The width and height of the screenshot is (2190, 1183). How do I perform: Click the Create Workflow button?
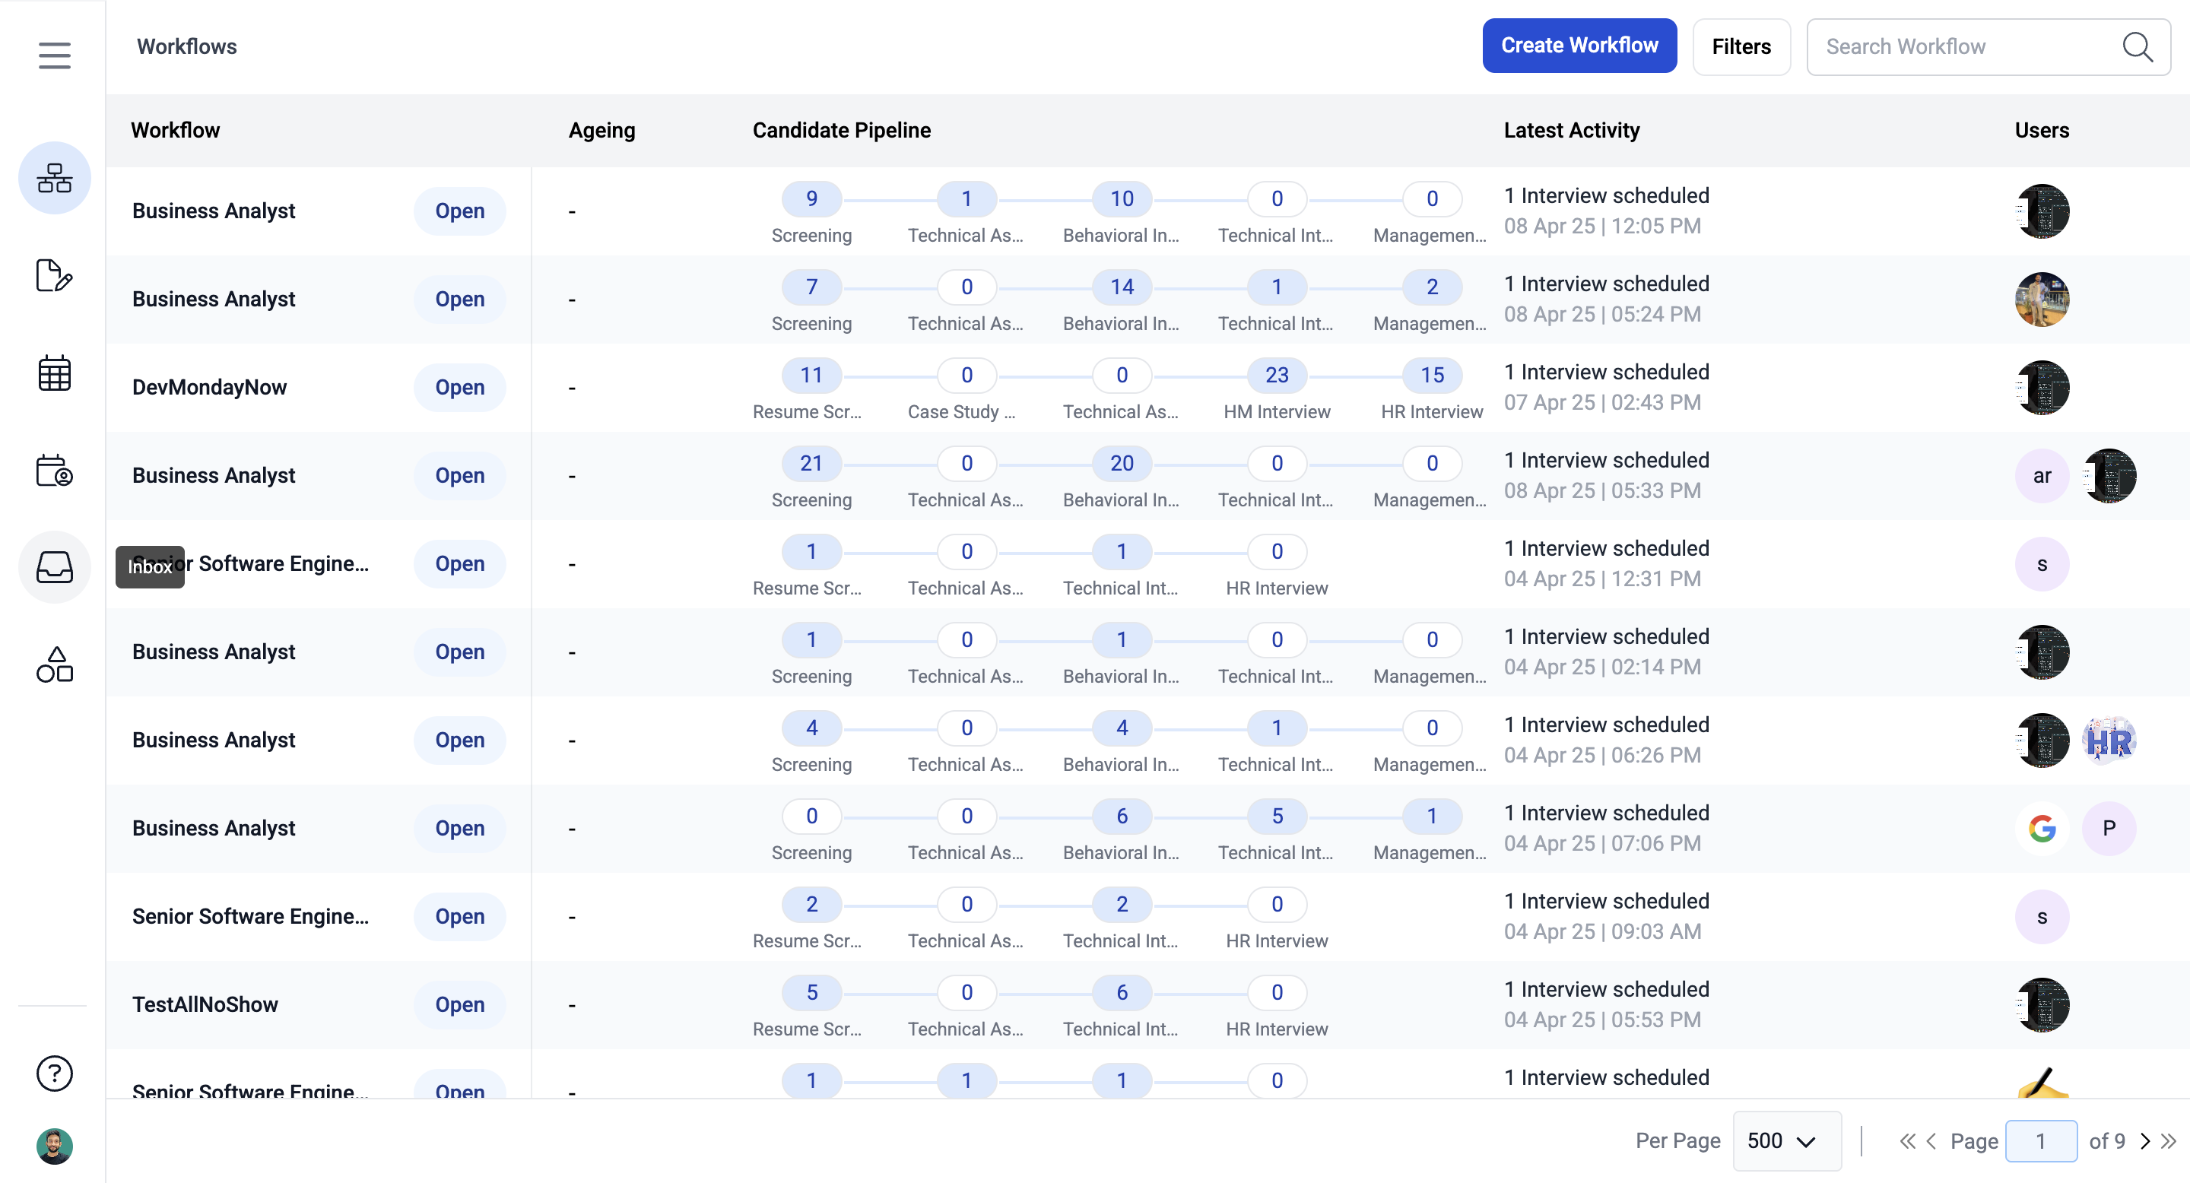(x=1579, y=46)
